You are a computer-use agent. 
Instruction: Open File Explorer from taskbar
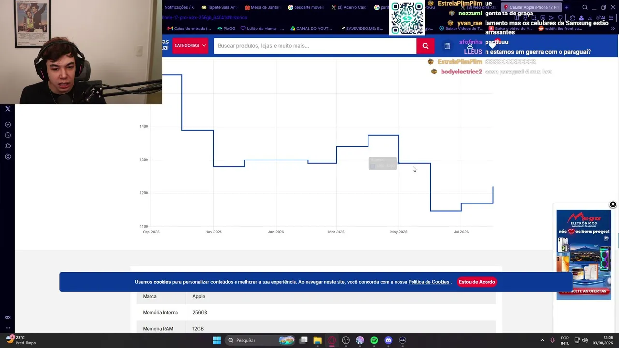[317, 340]
